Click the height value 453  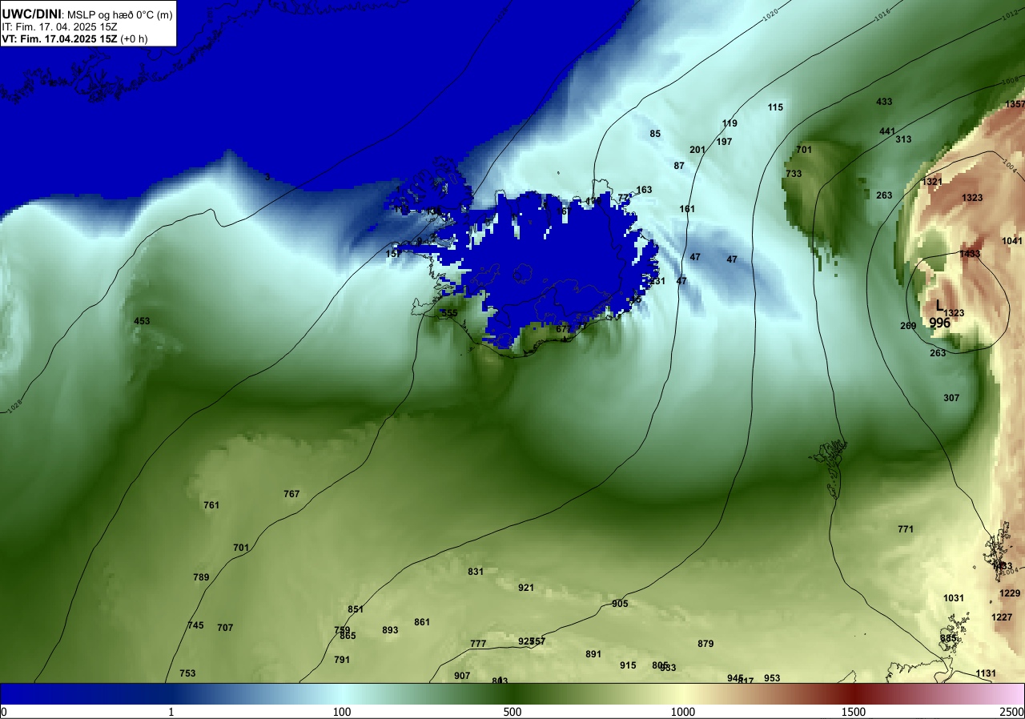pos(142,321)
